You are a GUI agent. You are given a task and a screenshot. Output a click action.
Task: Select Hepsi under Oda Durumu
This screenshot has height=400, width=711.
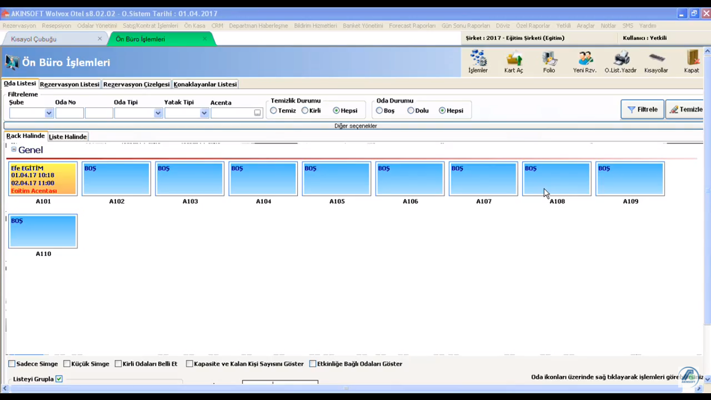tap(442, 110)
